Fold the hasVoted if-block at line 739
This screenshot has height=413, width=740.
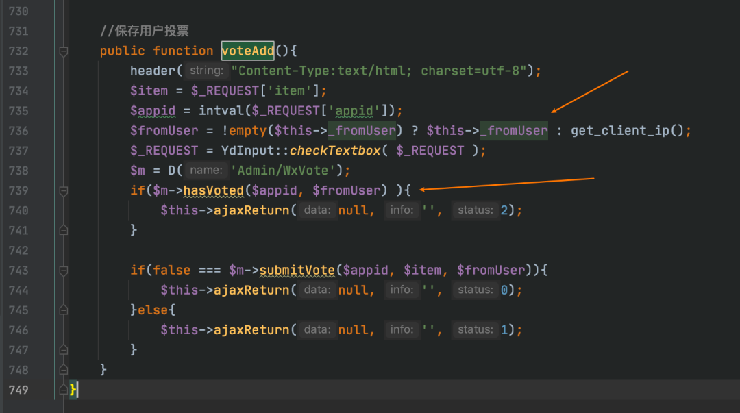click(64, 190)
